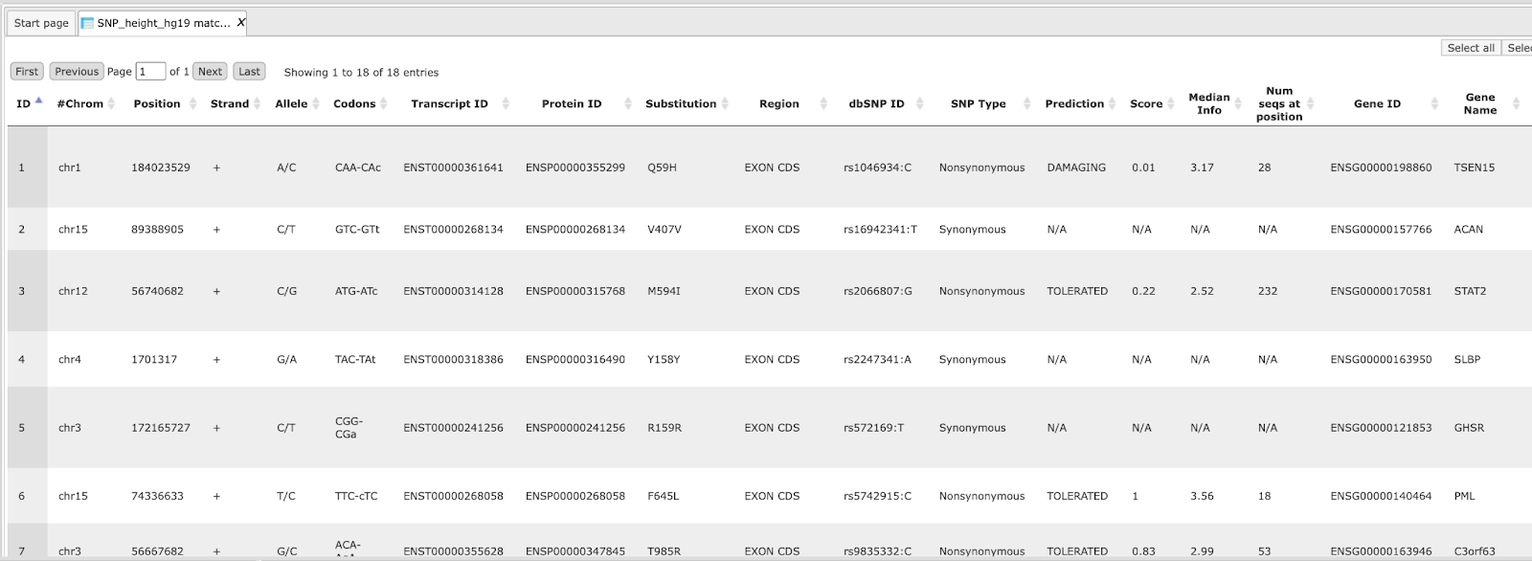The width and height of the screenshot is (1532, 561).
Task: Click dbSNP ID rs1046934:C
Action: 877,168
